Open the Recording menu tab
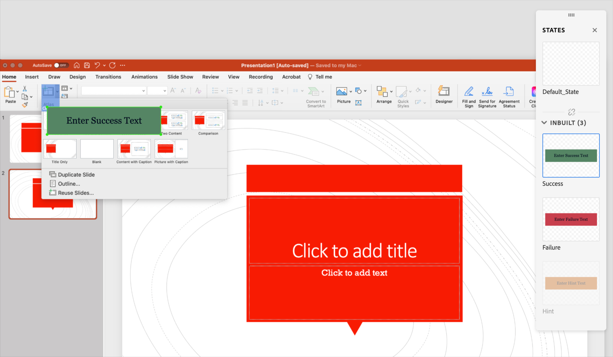This screenshot has width=613, height=357. (260, 77)
